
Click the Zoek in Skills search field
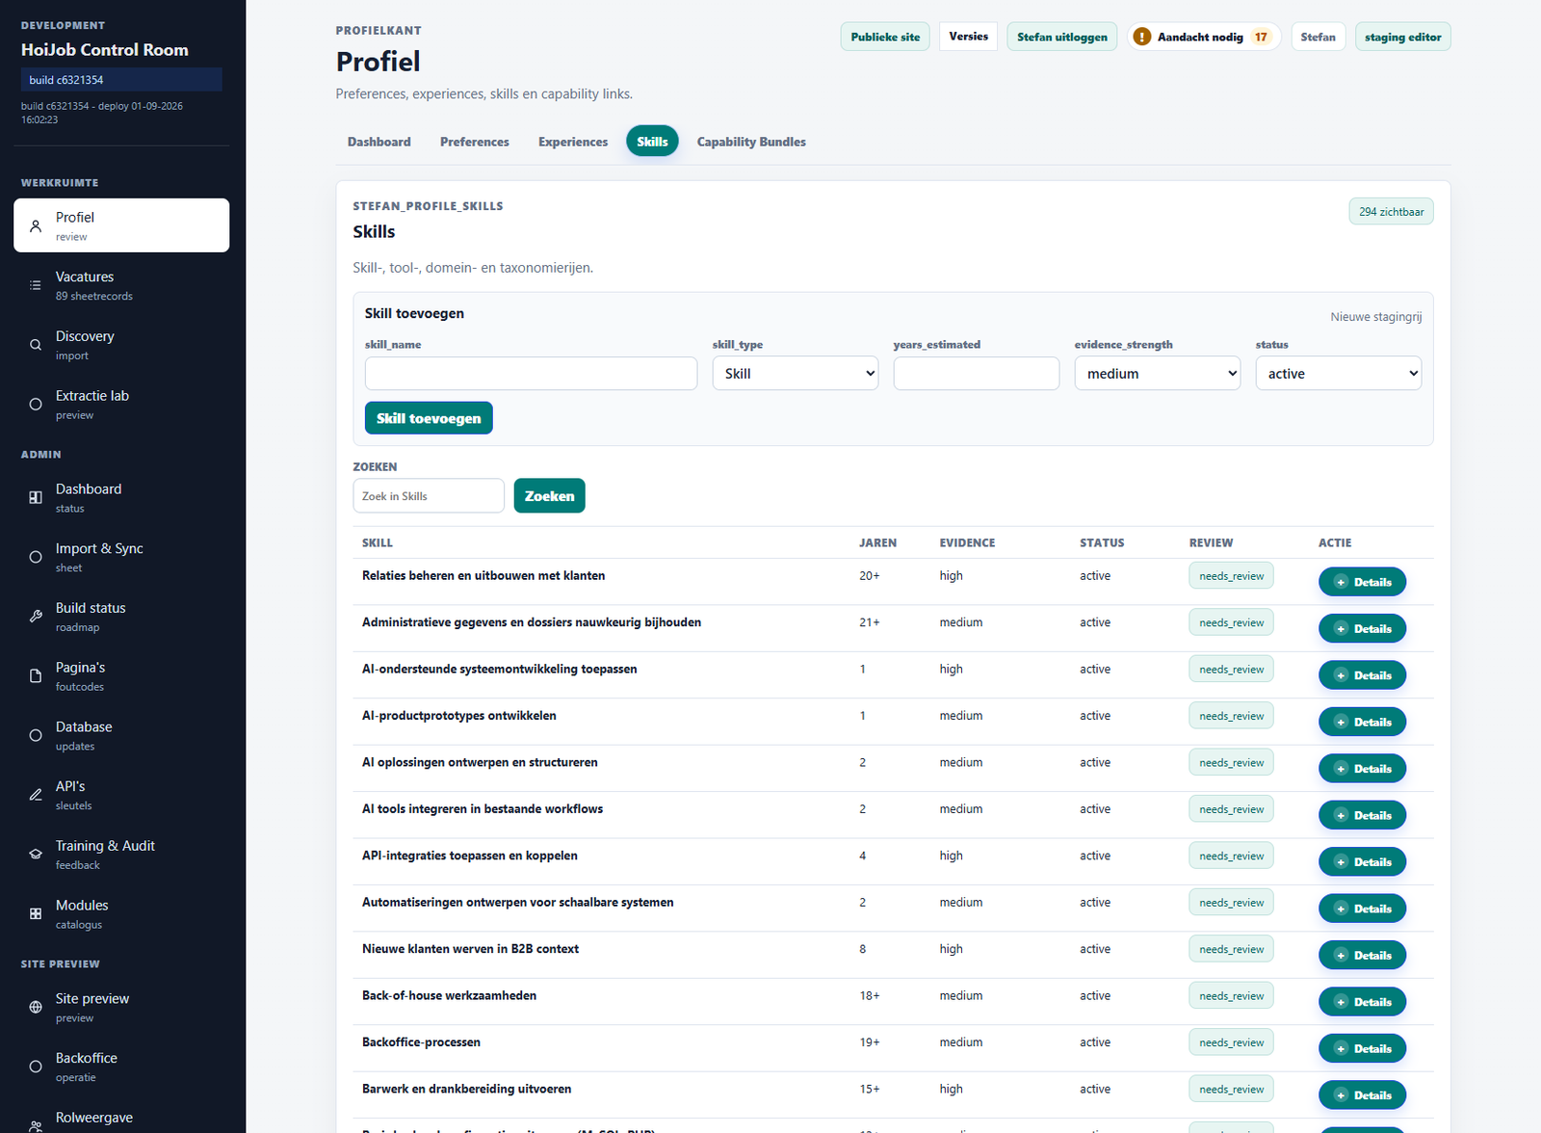429,496
